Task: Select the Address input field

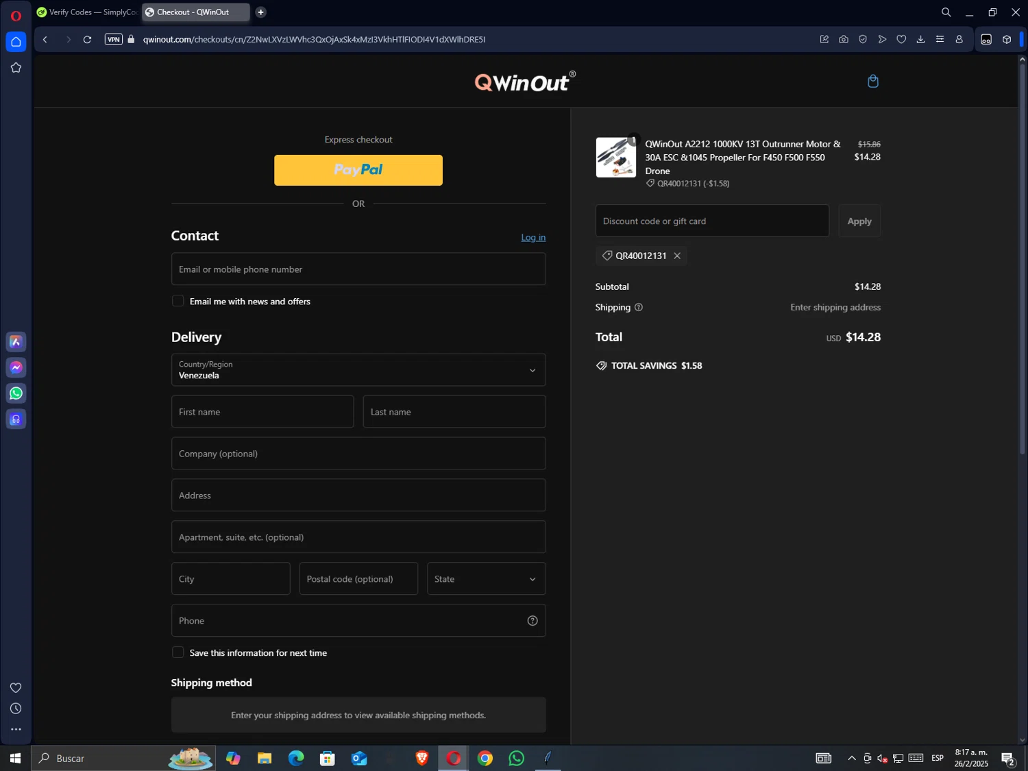Action: pyautogui.click(x=358, y=495)
